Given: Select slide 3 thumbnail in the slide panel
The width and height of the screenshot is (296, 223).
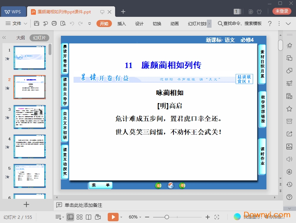Looking at the screenshot, I should coord(30,117).
